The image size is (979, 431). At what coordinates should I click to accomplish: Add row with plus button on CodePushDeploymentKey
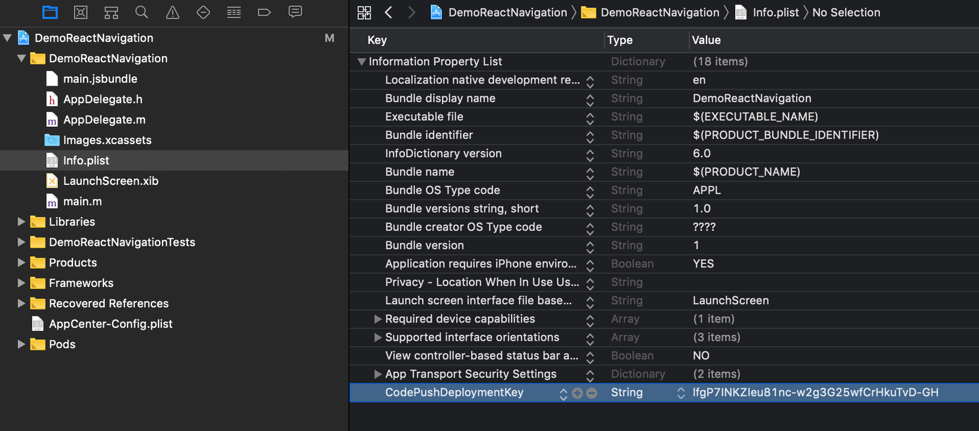pyautogui.click(x=577, y=393)
